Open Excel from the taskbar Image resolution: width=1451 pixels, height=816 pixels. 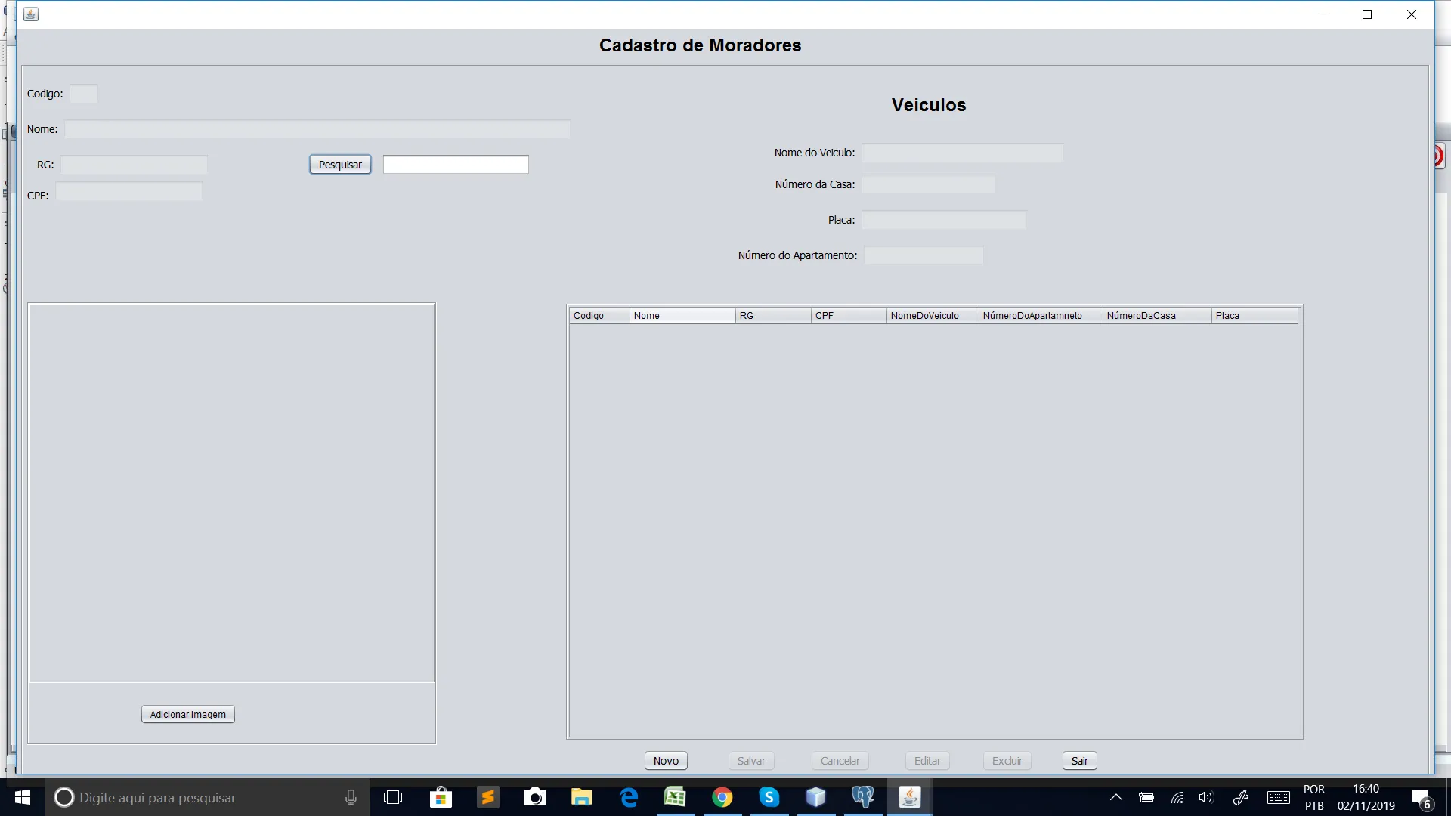point(675,797)
